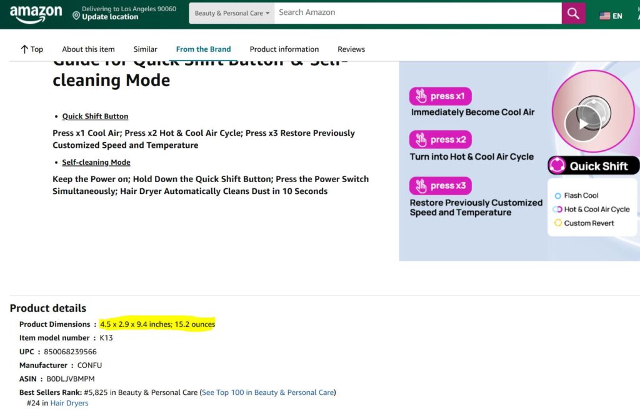Go to the Product information tab
Image resolution: width=640 pixels, height=411 pixels.
pos(284,49)
